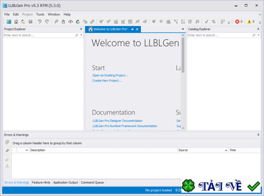Image resolution: width=264 pixels, height=196 pixels.
Task: Open LLBLGen Pro Runtime Framework Documentation link
Action: [125, 126]
